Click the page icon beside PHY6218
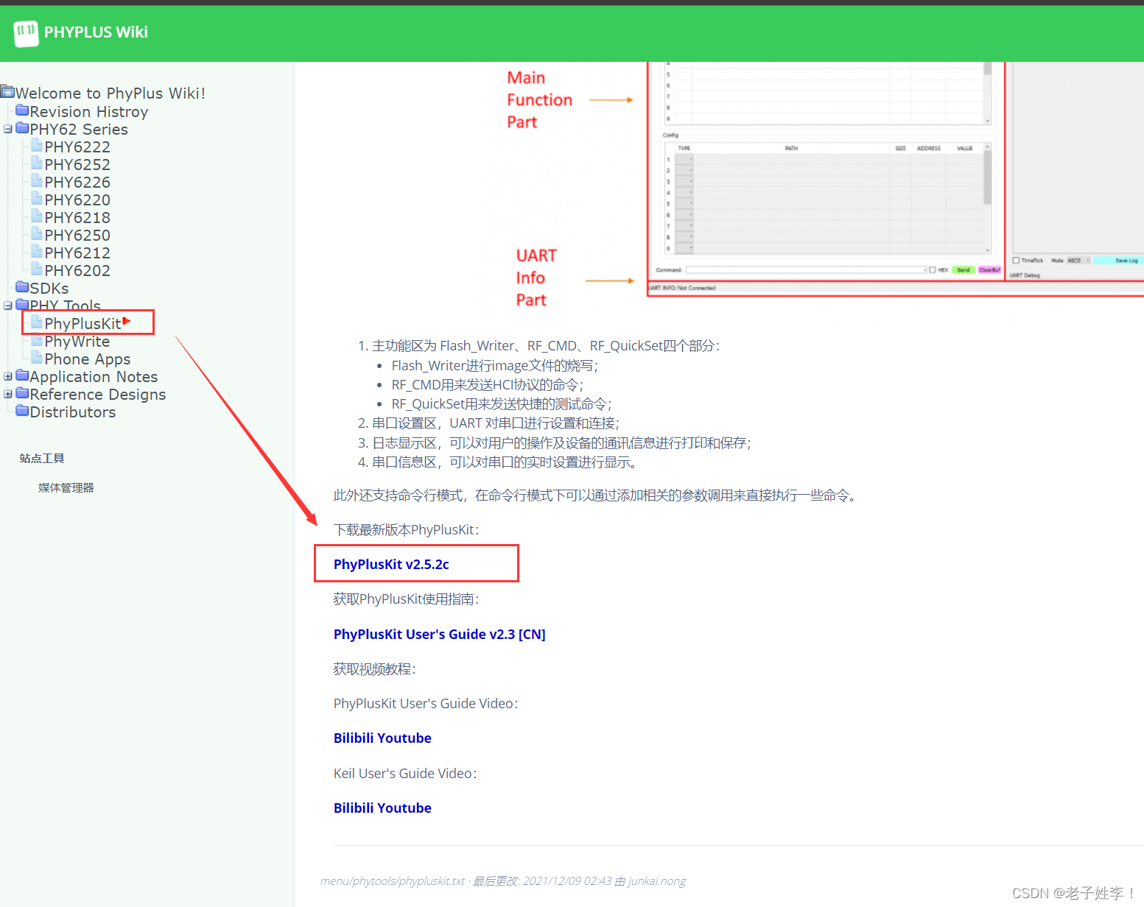This screenshot has width=1144, height=907. point(37,216)
